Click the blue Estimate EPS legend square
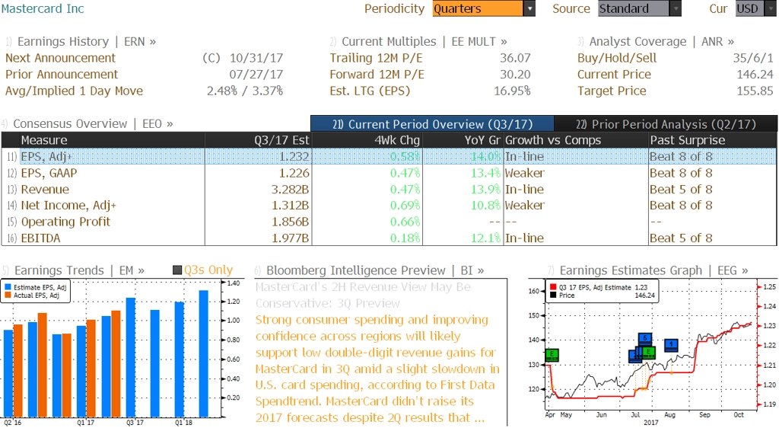Viewport: 779px width, 428px height. click(8, 287)
